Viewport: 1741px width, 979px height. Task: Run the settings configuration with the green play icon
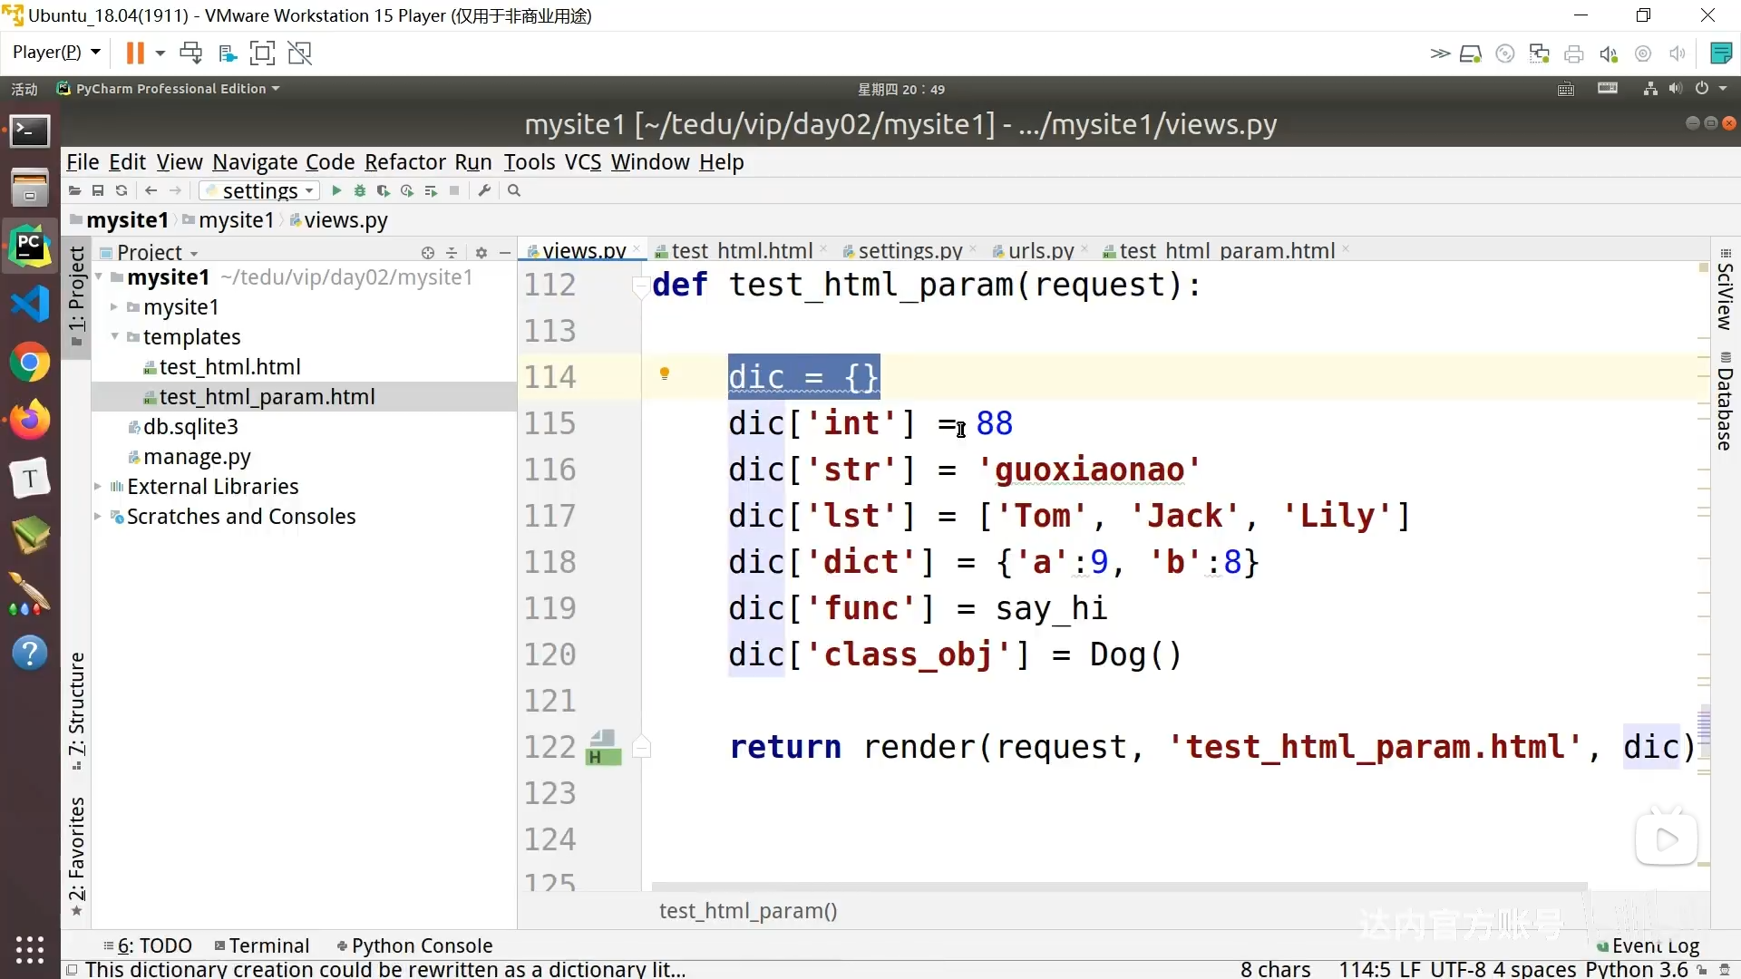tap(336, 190)
